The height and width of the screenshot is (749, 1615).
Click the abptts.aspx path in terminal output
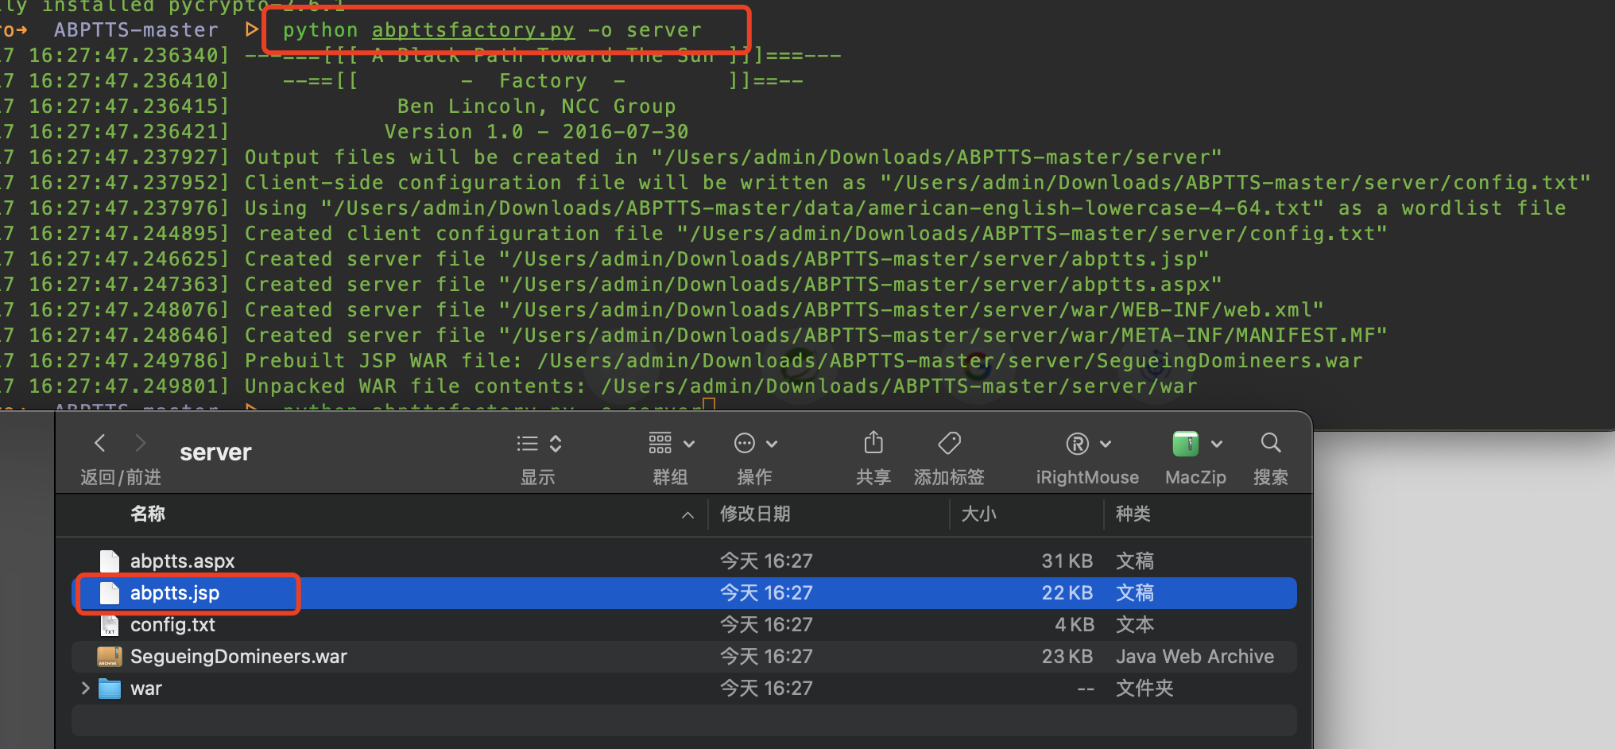coord(861,285)
